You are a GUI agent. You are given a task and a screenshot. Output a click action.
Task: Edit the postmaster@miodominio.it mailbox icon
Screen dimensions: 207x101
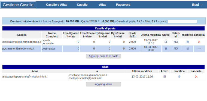[x=188, y=48]
